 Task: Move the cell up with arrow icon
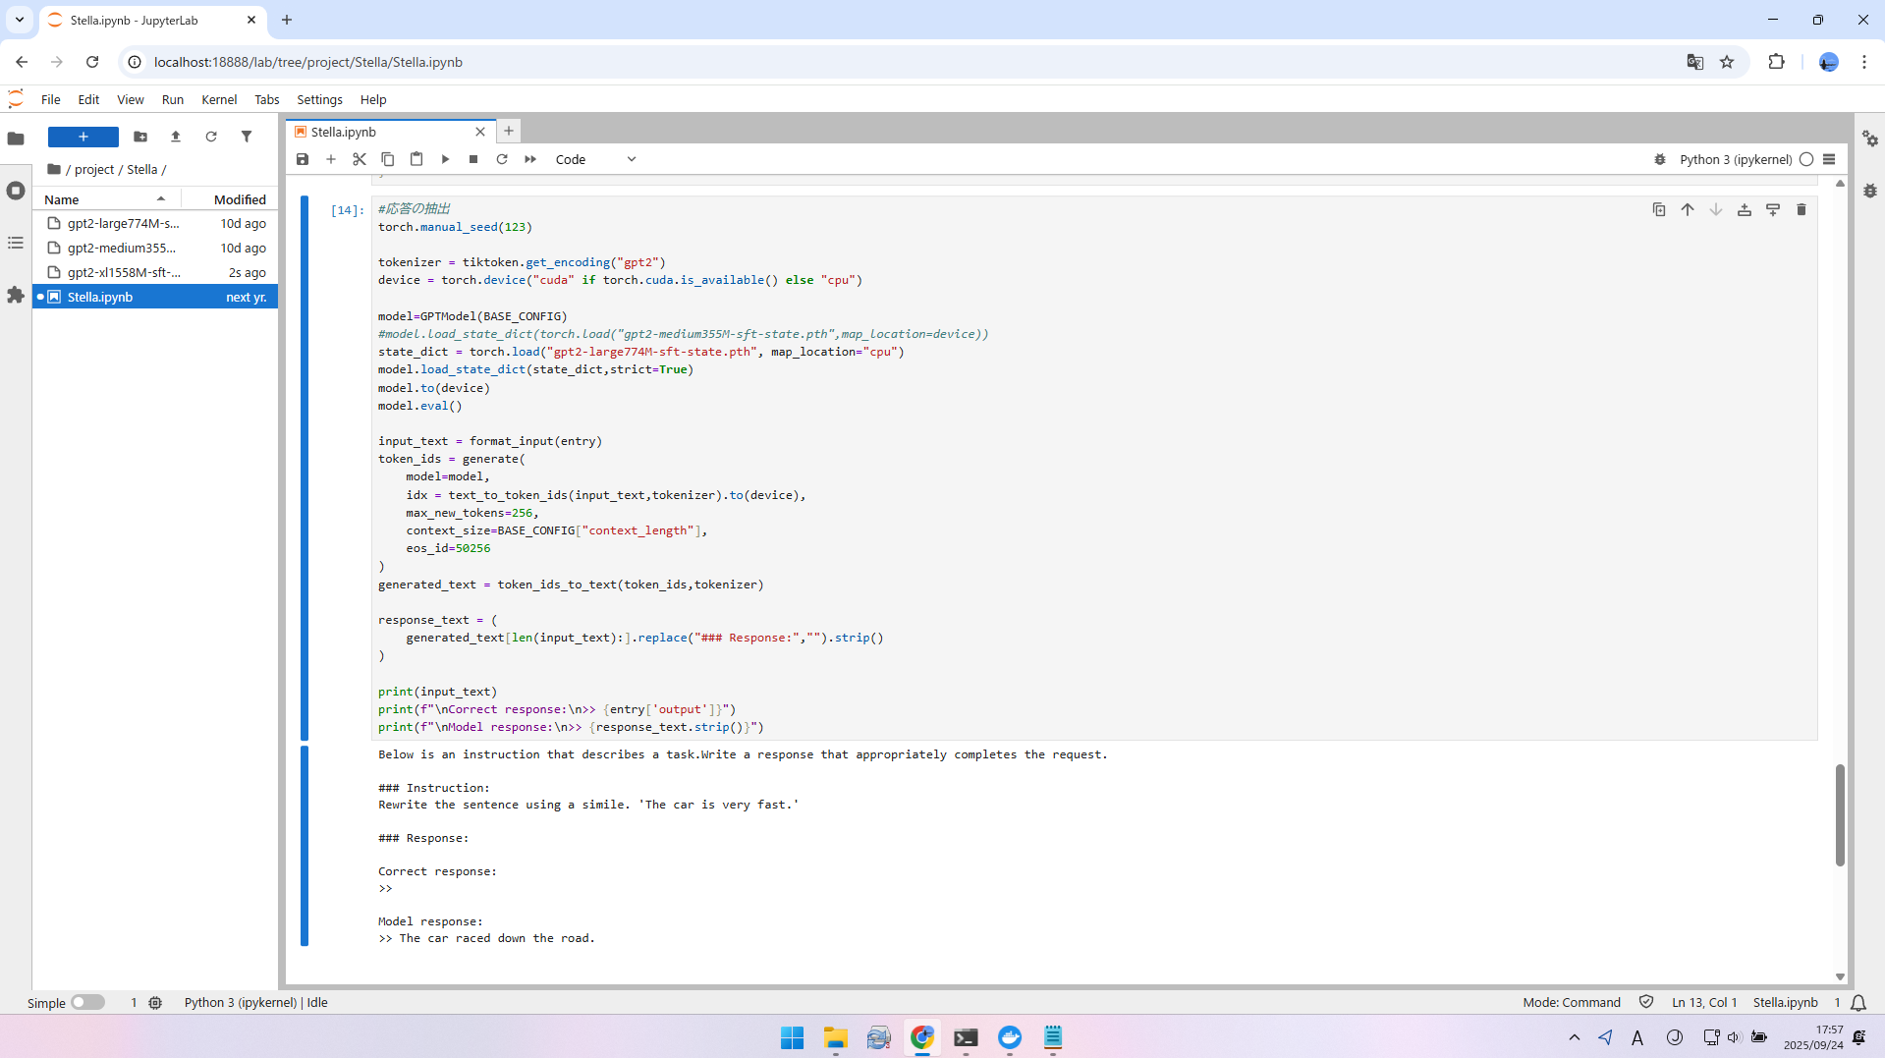coord(1687,209)
